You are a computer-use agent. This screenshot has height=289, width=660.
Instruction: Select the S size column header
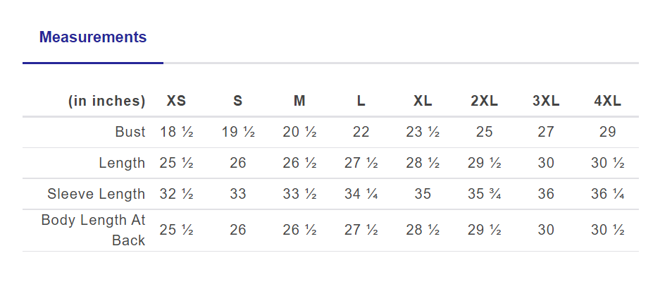pos(238,101)
